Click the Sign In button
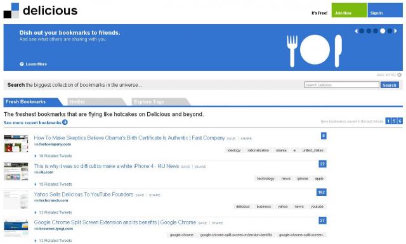Screen dimensions: 406x244 385,10
